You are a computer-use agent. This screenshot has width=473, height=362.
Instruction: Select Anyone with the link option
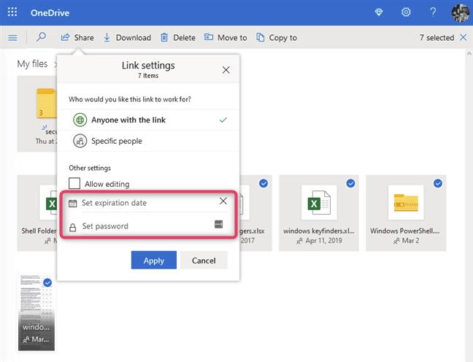(148, 120)
